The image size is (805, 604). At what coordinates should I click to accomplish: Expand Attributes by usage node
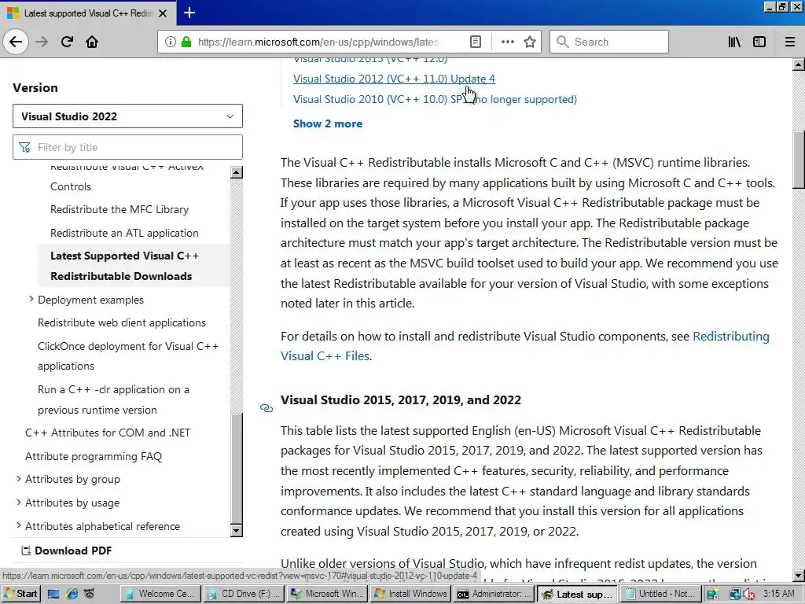[x=19, y=503]
